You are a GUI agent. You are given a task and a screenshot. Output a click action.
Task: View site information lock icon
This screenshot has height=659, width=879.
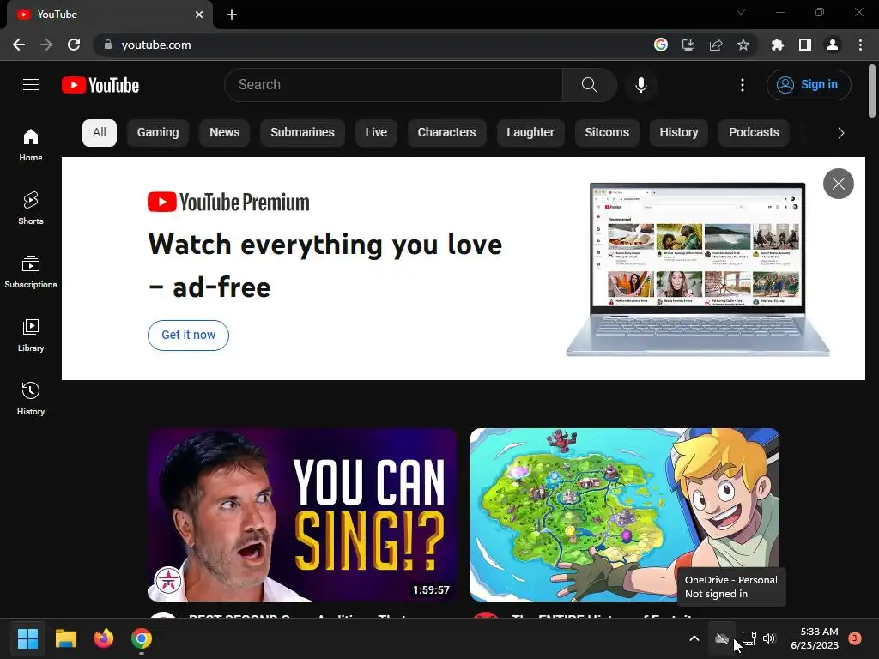pyautogui.click(x=108, y=45)
